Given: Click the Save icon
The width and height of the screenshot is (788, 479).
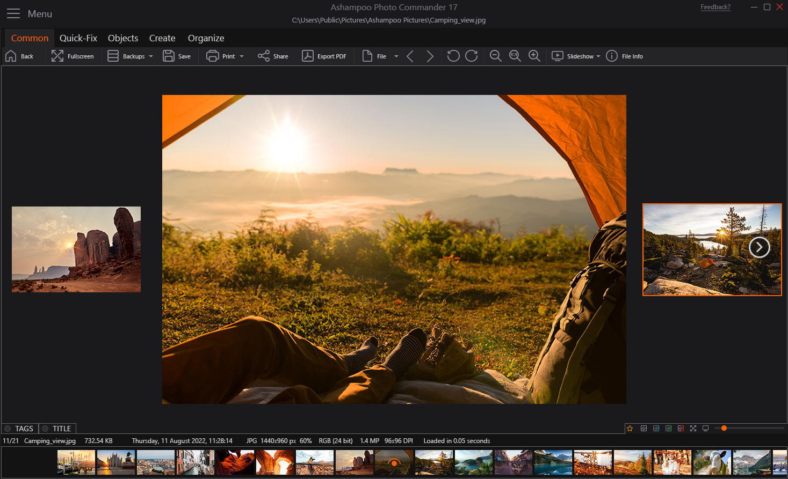Looking at the screenshot, I should pos(177,56).
